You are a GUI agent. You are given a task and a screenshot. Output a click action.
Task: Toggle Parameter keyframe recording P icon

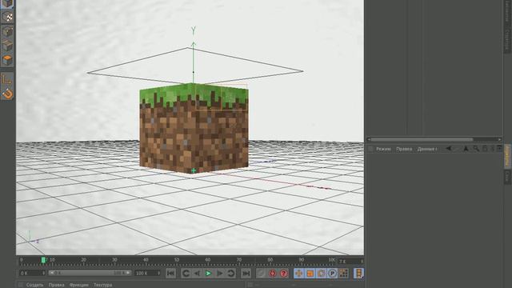(333, 274)
